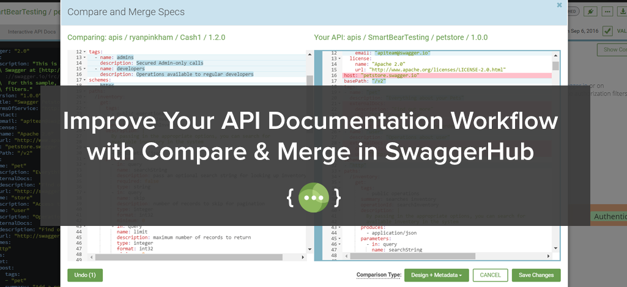Click left editor vertical scrollbar thumb
Viewport: 627px width, 287px height.
click(x=310, y=80)
